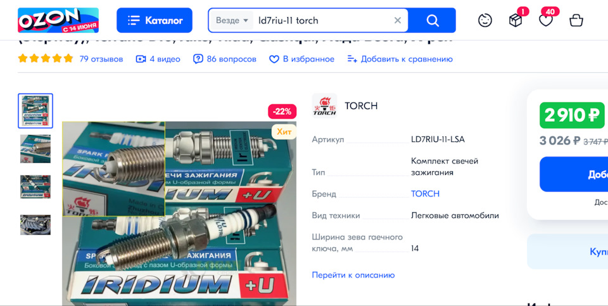Open favorites heart icon in header
Image resolution: width=608 pixels, height=306 pixels.
point(547,20)
